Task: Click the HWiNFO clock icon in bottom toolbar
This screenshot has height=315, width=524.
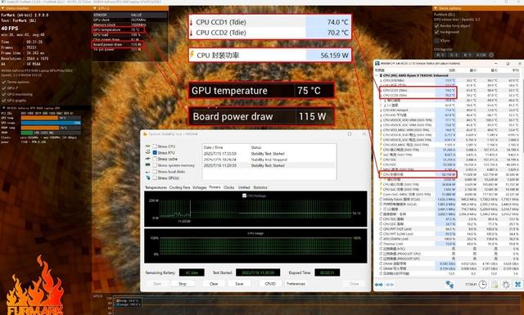Action: click(482, 284)
